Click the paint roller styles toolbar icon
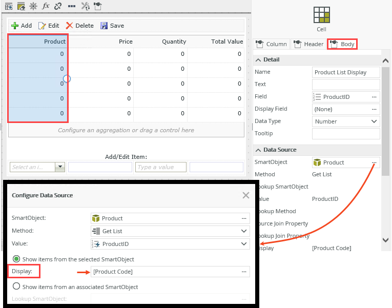The width and height of the screenshot is (392, 308). [98, 6]
